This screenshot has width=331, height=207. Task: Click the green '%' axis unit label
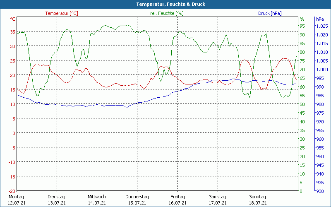(x=302, y=19)
